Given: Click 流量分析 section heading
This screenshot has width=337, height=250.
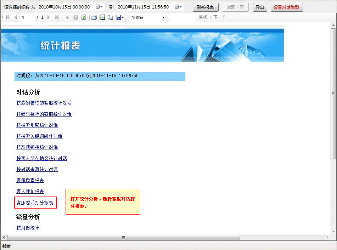Looking at the screenshot, I should tap(28, 217).
